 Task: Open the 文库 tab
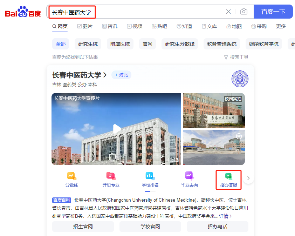tap(209, 26)
